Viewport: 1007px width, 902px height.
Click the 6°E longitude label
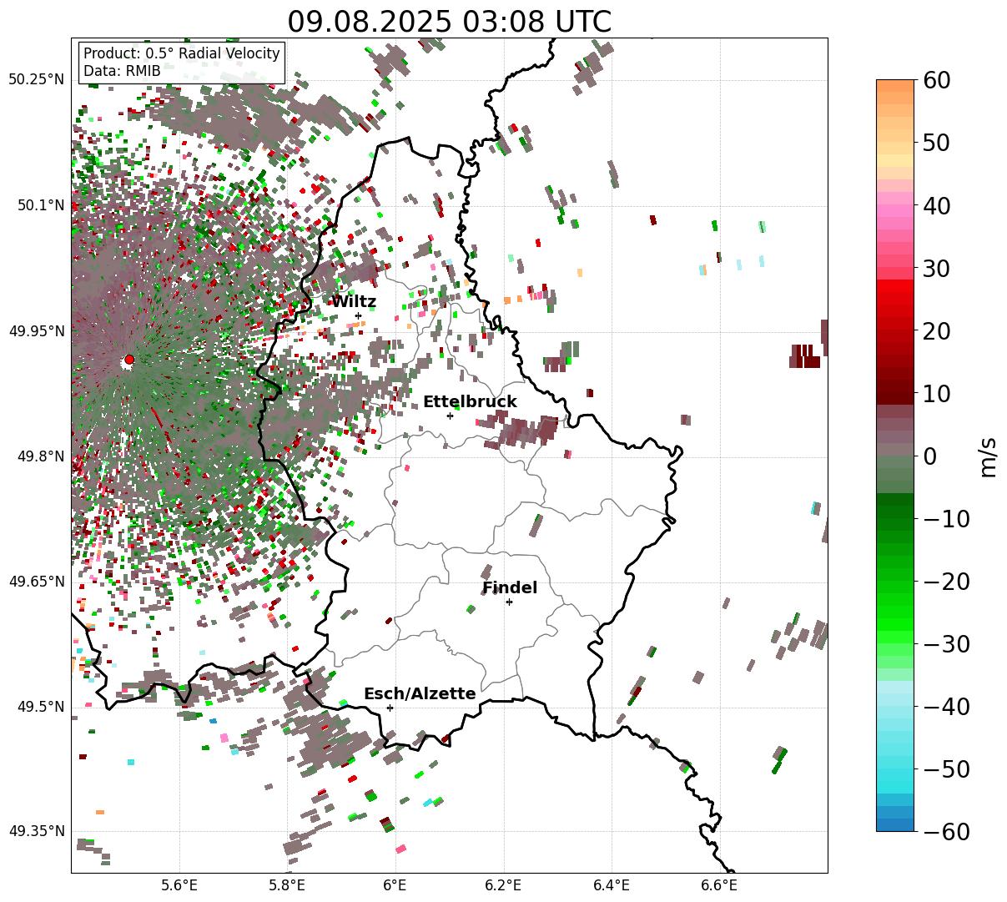395,885
